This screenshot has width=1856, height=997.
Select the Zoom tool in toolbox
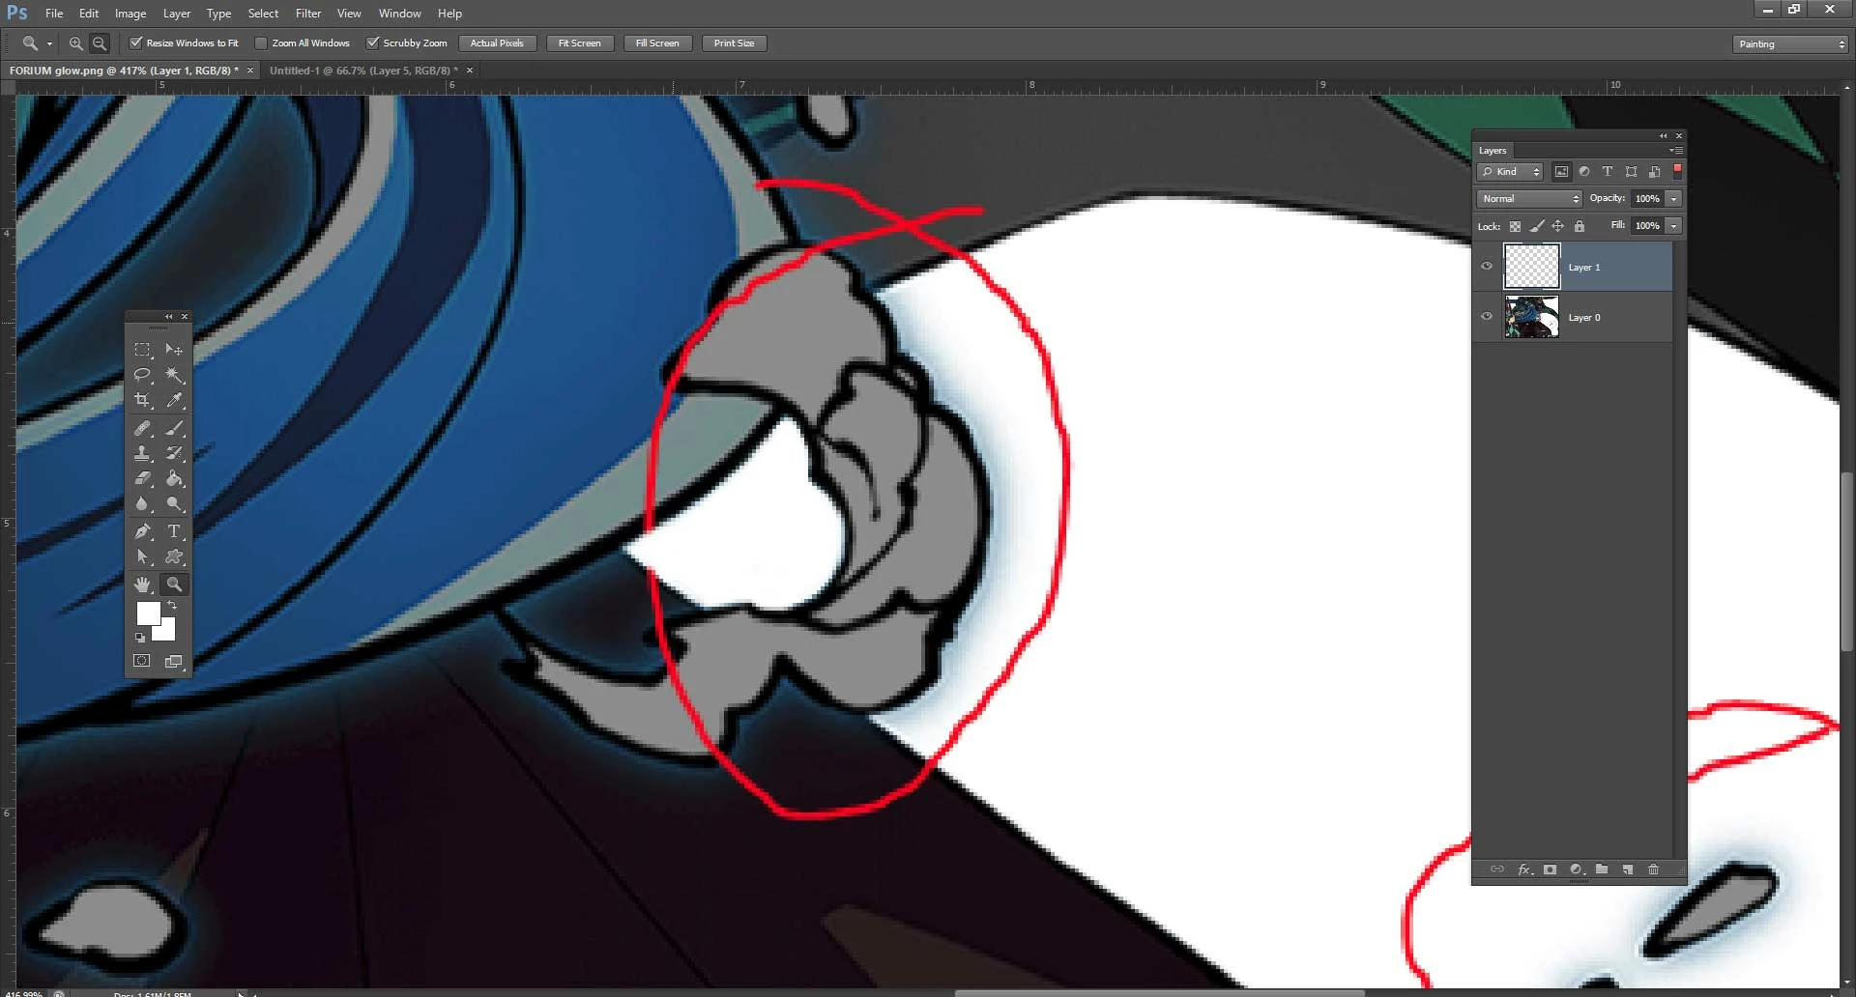coord(174,584)
